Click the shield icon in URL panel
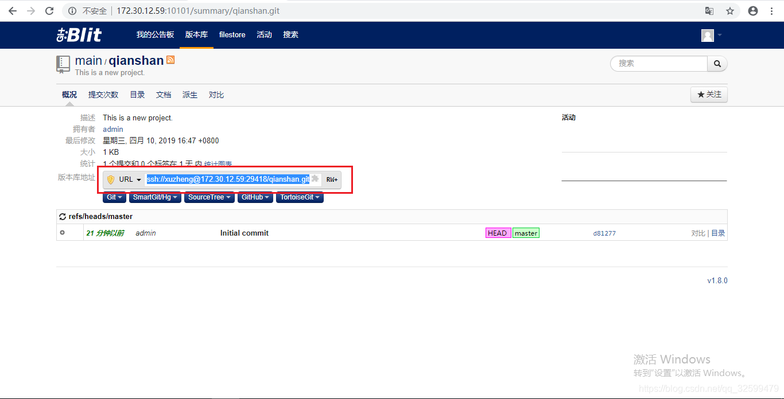The width and height of the screenshot is (784, 399). tap(111, 179)
